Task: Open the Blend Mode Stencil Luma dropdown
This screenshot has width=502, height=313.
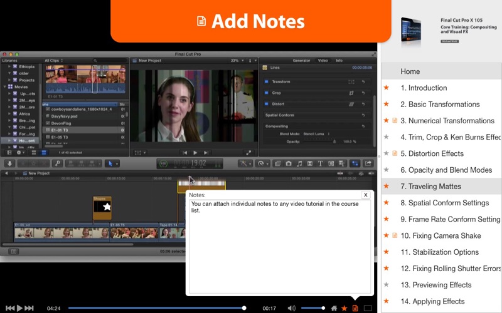Action: click(x=316, y=134)
